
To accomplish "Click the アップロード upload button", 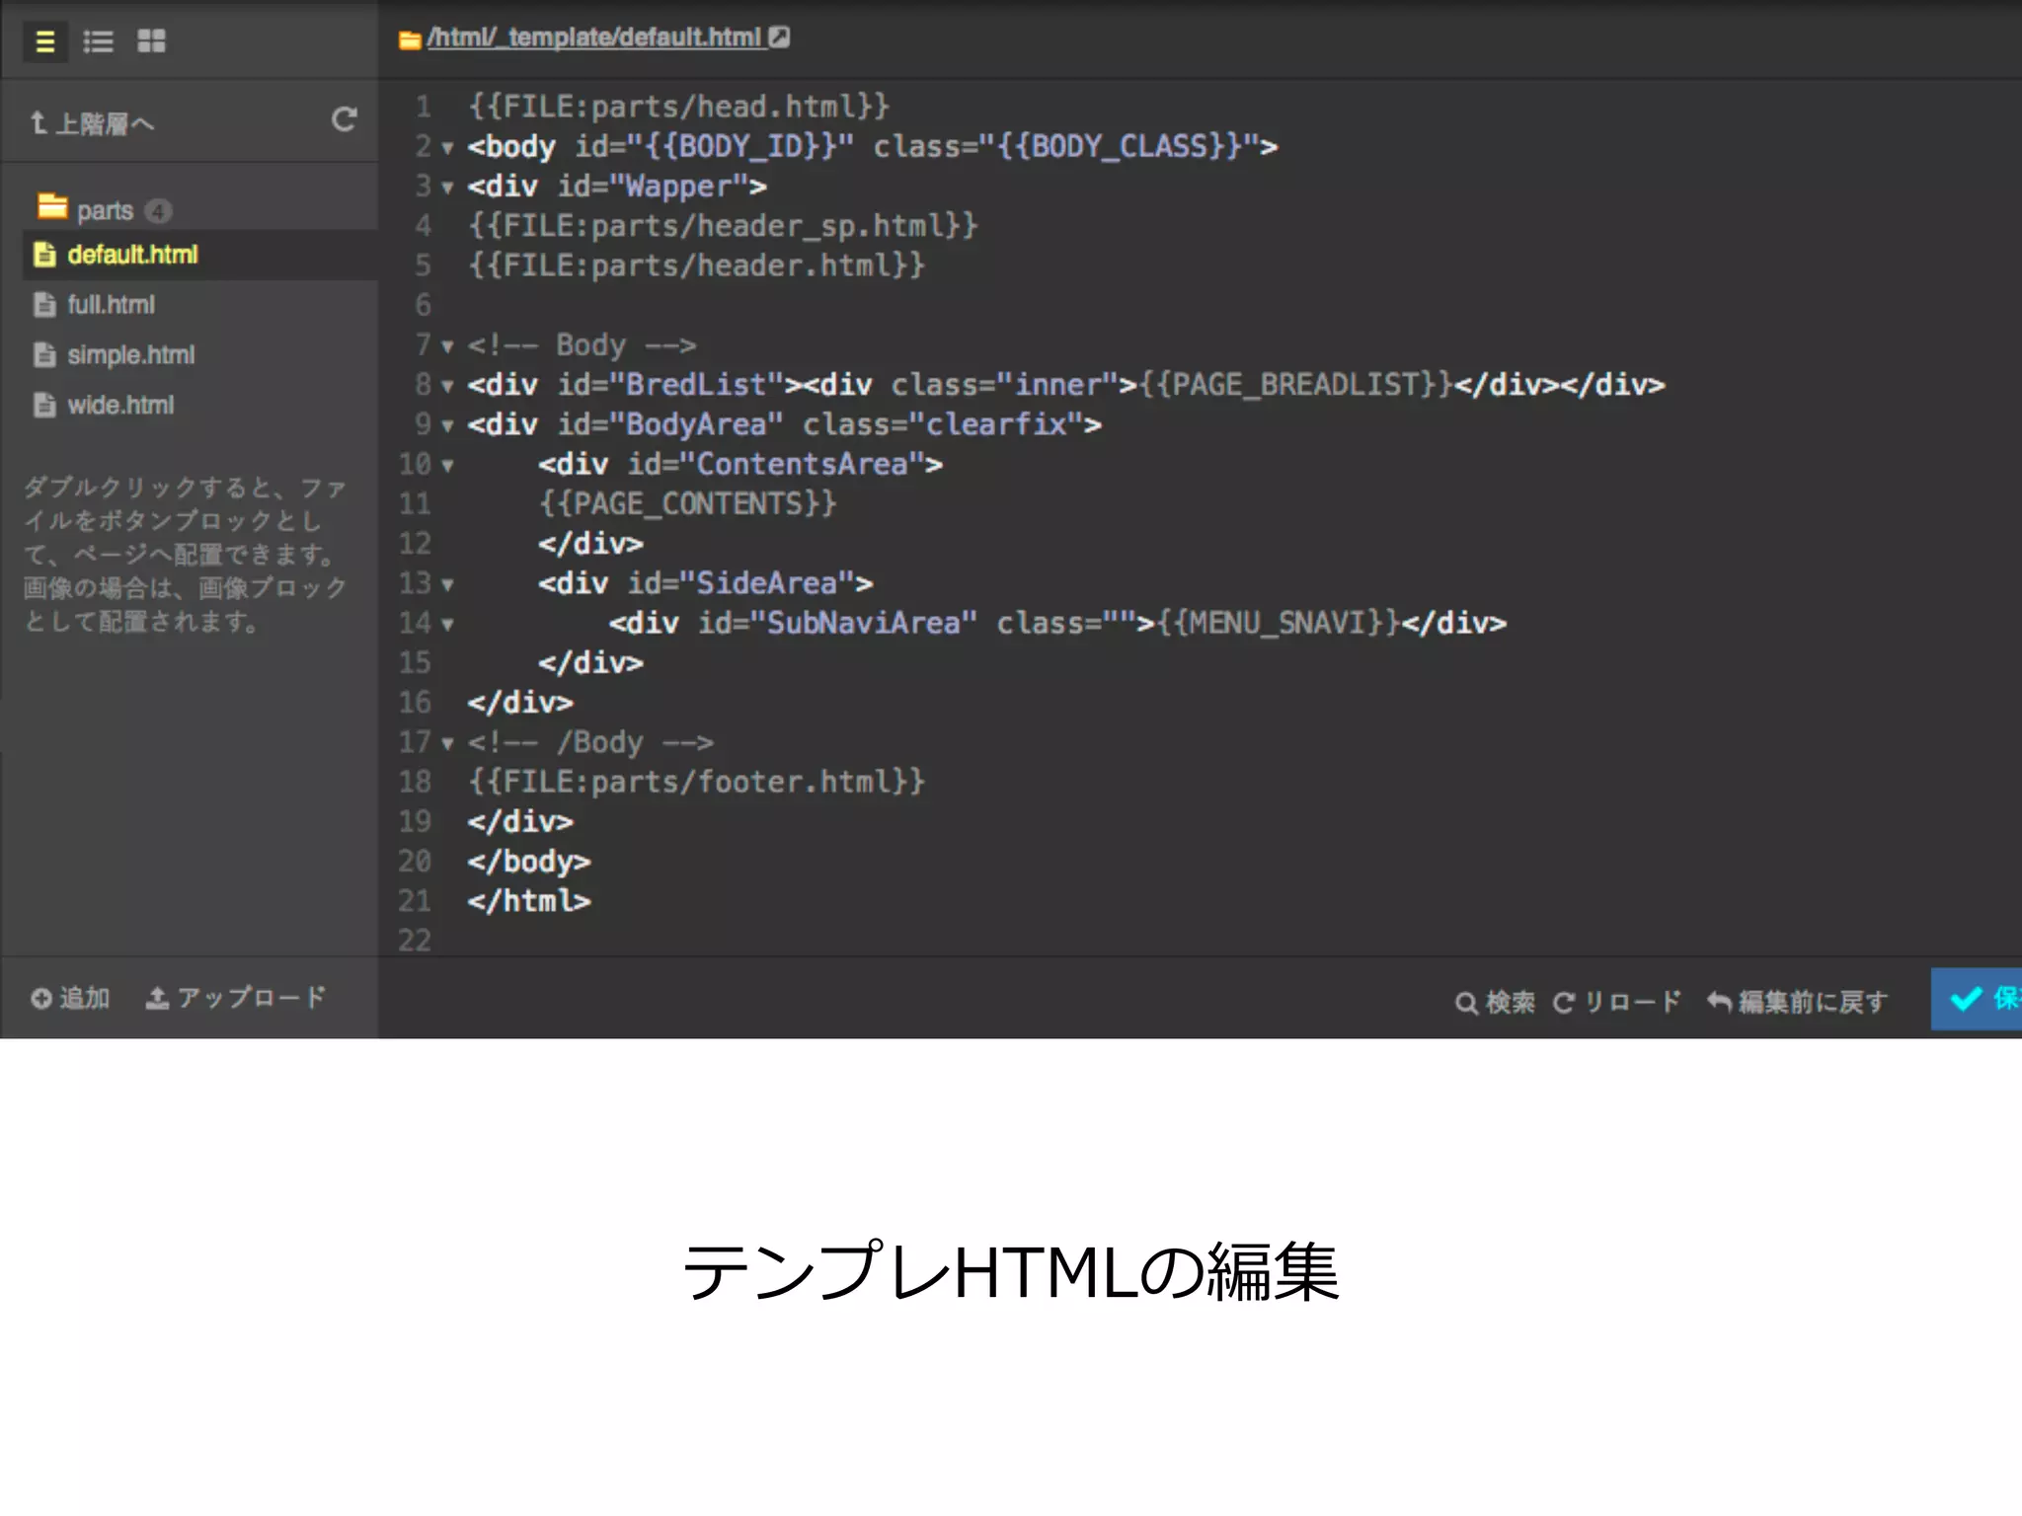I will 236,999.
